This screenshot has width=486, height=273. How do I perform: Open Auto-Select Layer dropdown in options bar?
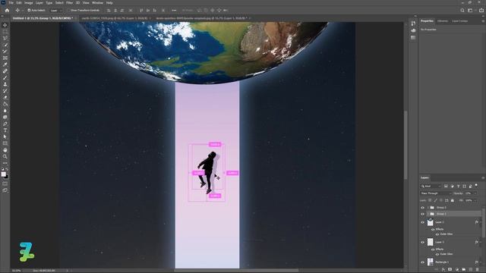56,10
